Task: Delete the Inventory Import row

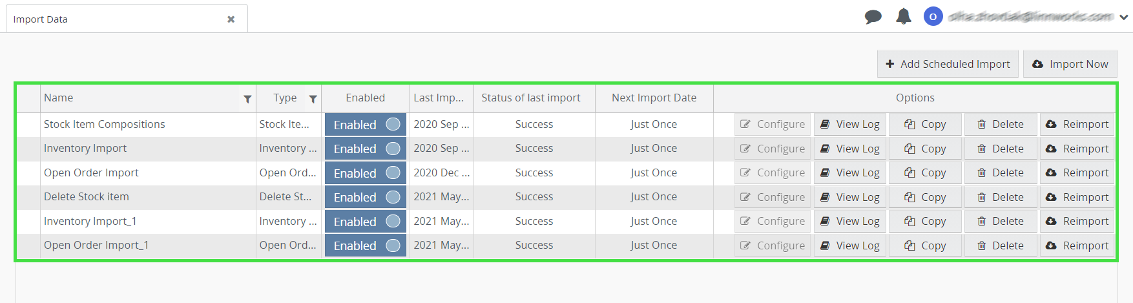Action: coord(1000,149)
